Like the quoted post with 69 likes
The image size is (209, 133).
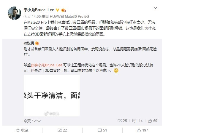(153, 121)
